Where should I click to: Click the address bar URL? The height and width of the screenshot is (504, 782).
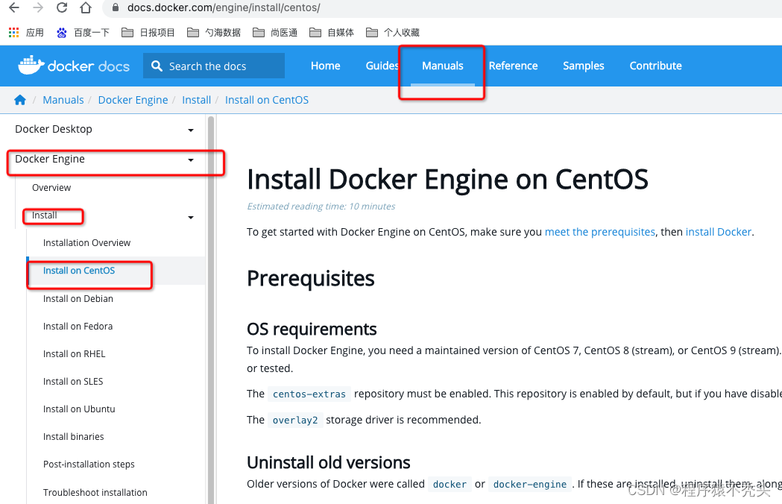click(224, 7)
